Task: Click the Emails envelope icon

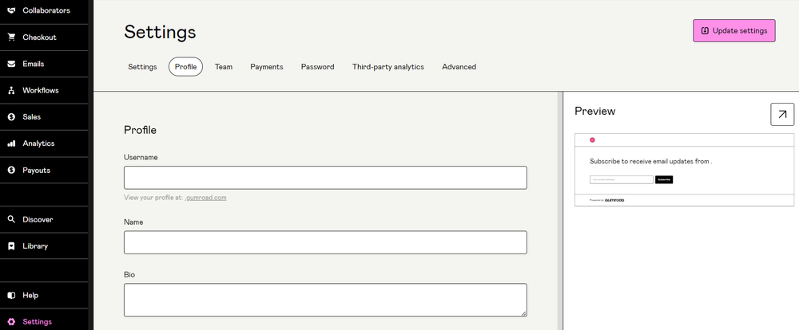Action: 11,64
